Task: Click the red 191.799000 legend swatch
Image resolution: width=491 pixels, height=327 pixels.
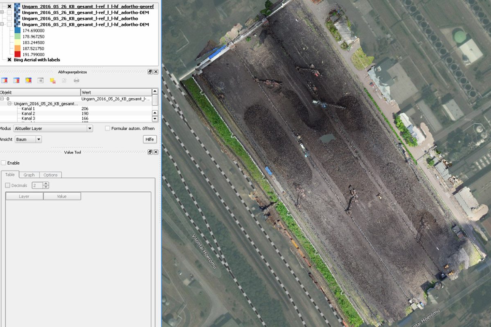Action: (18, 54)
